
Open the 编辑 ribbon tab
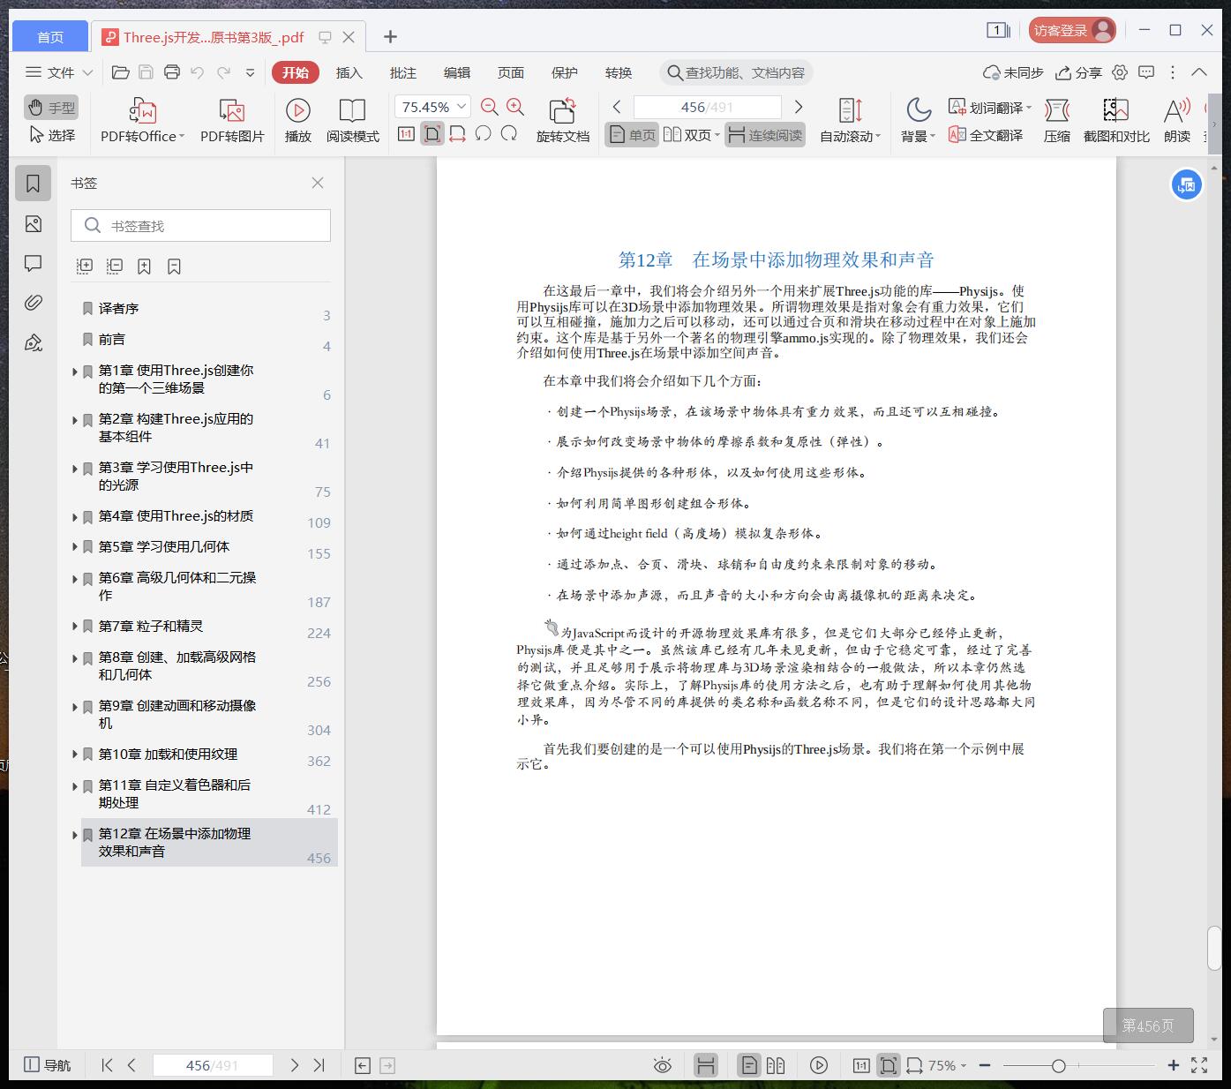(x=457, y=72)
